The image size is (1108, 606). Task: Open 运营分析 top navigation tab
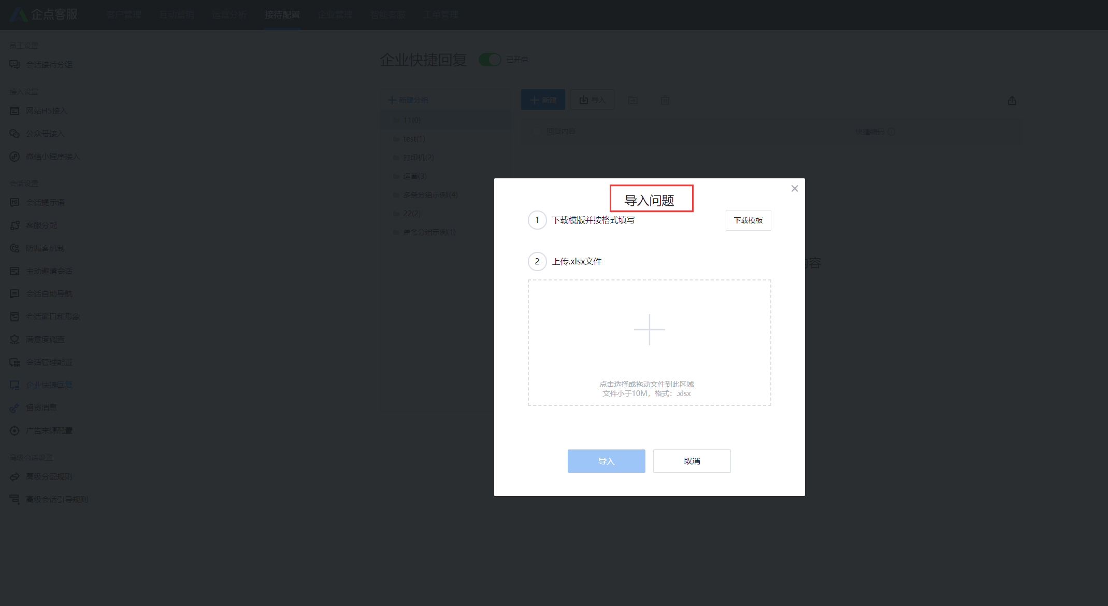229,15
